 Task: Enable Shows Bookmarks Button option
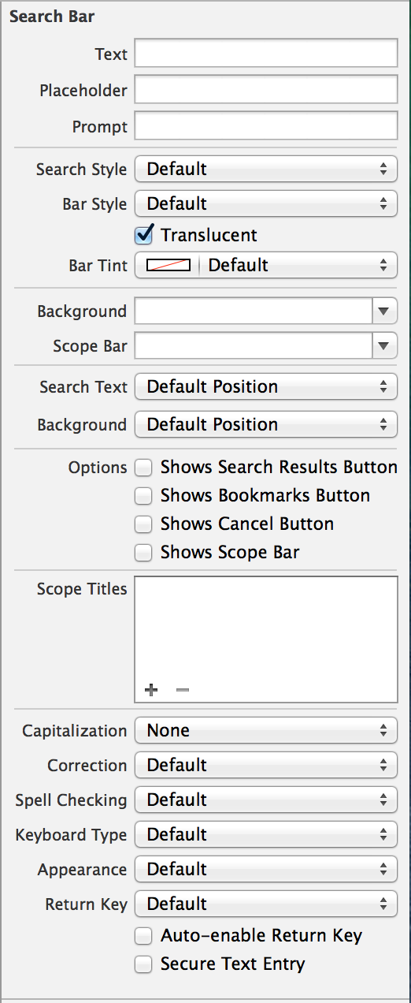[143, 496]
